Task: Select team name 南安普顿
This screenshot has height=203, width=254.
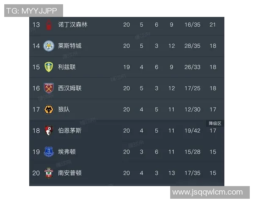Action: tap(69, 173)
